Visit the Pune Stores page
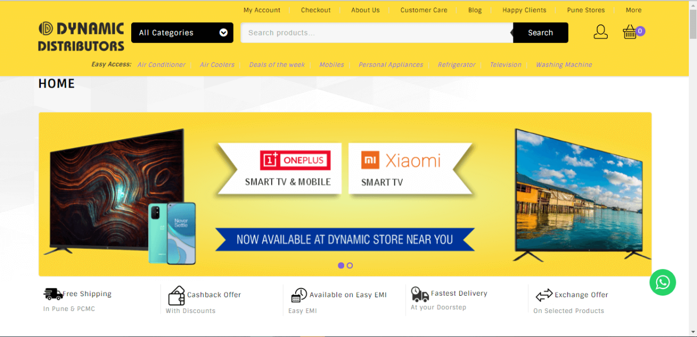 (586, 10)
